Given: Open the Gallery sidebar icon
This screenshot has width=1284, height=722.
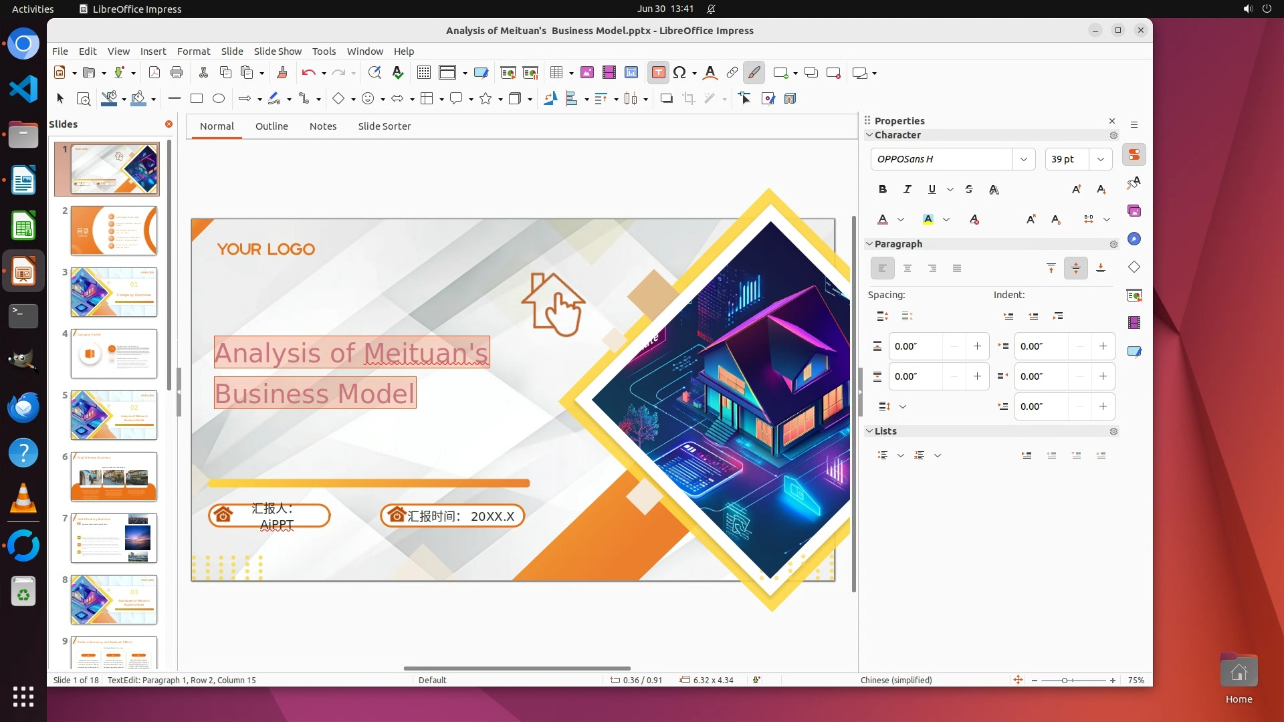Looking at the screenshot, I should [x=1134, y=211].
